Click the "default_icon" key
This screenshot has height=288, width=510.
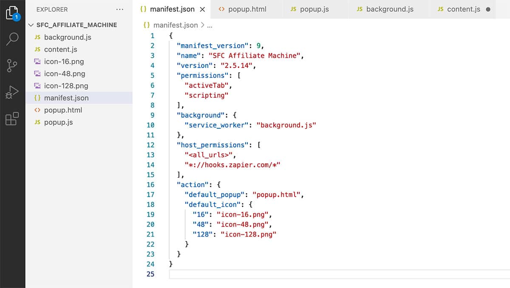[213, 204]
